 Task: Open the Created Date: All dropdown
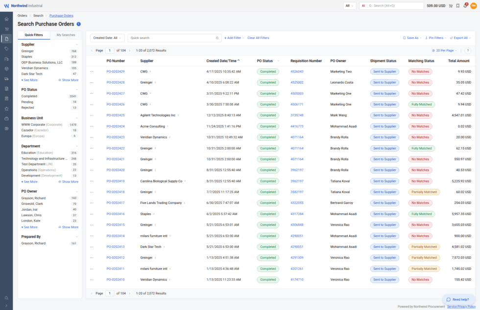point(107,38)
